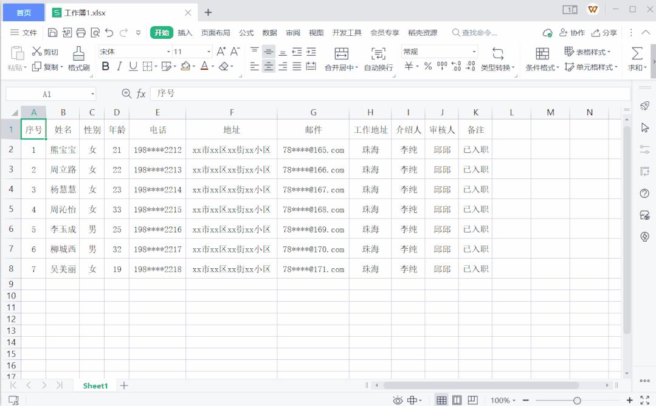The image size is (656, 406).
Task: Click the Undo arrow icon
Action: [x=108, y=33]
